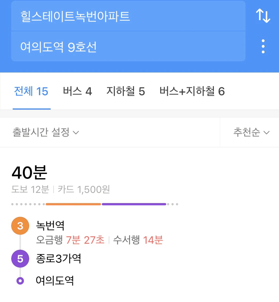Switch to the 지하철 5 tab
This screenshot has width=279, height=302.
126,91
